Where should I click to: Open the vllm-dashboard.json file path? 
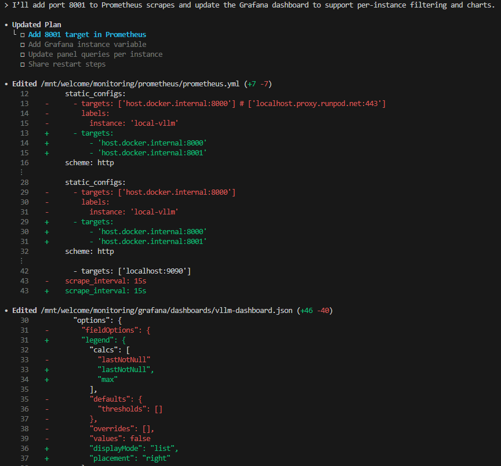pyautogui.click(x=166, y=311)
